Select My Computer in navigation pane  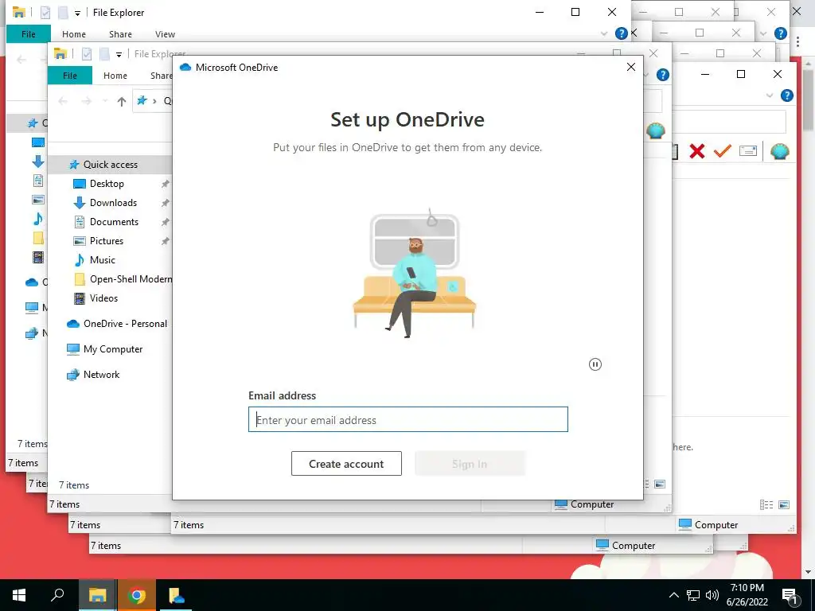[113, 349]
